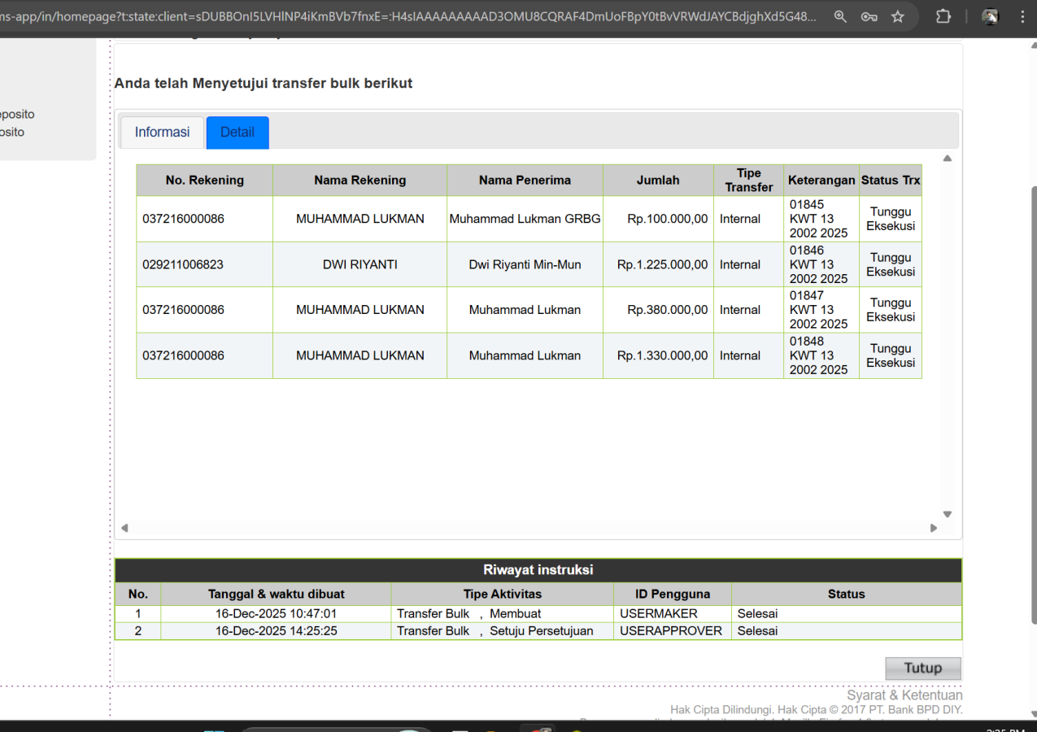Click the table scroll-up arrow
The width and height of the screenshot is (1037, 732).
coord(947,159)
